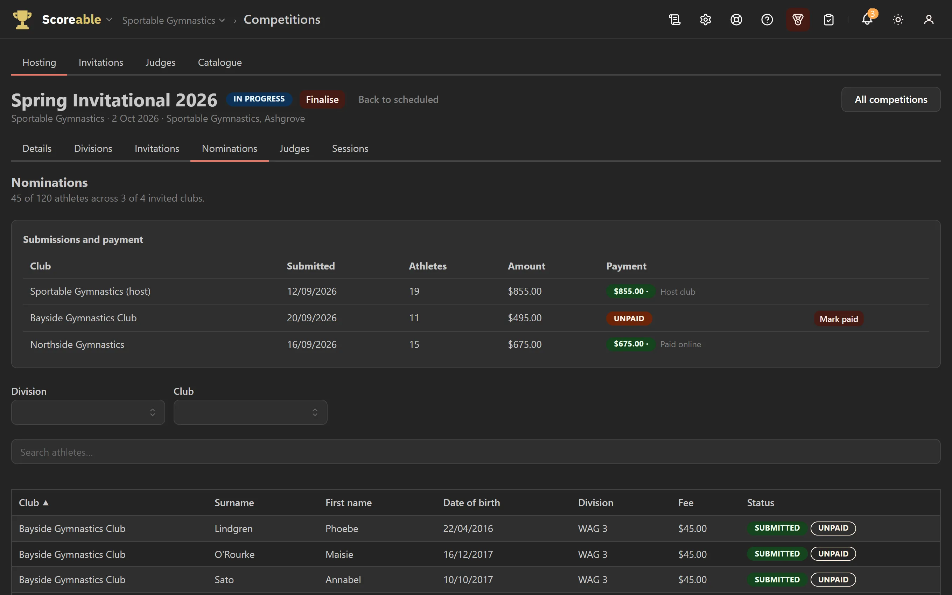Click the support lifebuoy icon
This screenshot has height=595, width=952.
(736, 19)
